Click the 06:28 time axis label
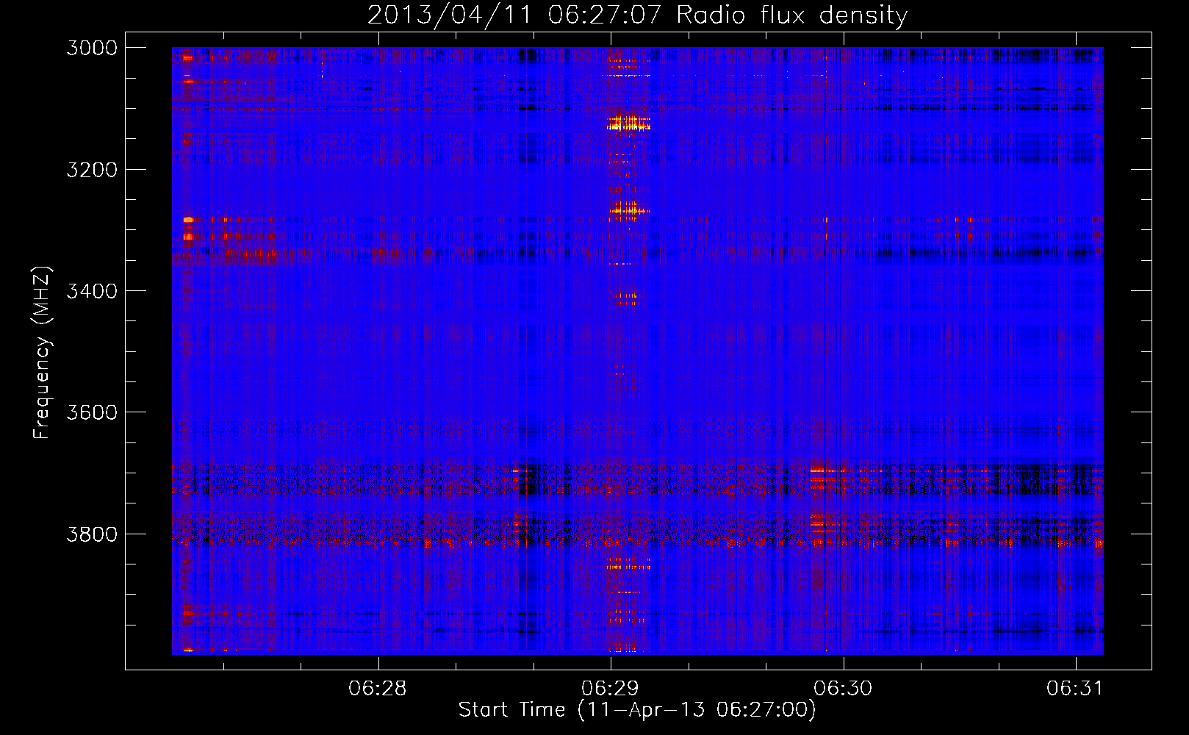 (378, 688)
